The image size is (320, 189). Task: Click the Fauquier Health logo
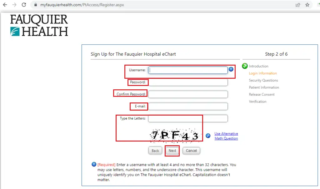point(39,25)
